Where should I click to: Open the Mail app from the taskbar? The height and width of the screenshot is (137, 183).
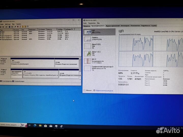point(51,126)
